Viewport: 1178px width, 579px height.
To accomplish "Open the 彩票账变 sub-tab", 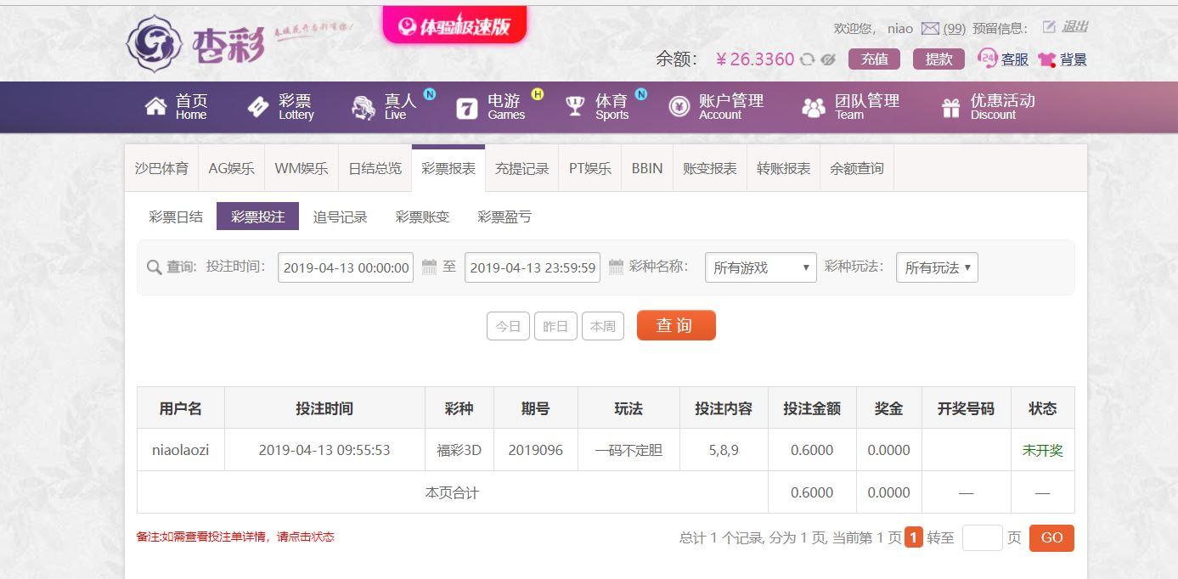I will tap(422, 216).
